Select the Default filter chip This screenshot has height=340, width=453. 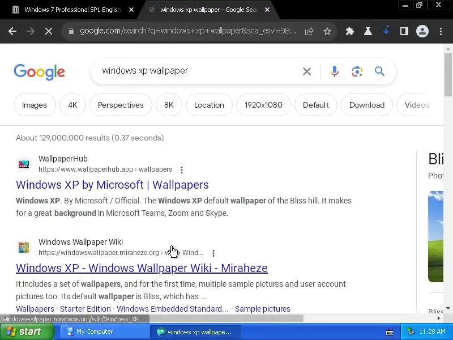(316, 105)
